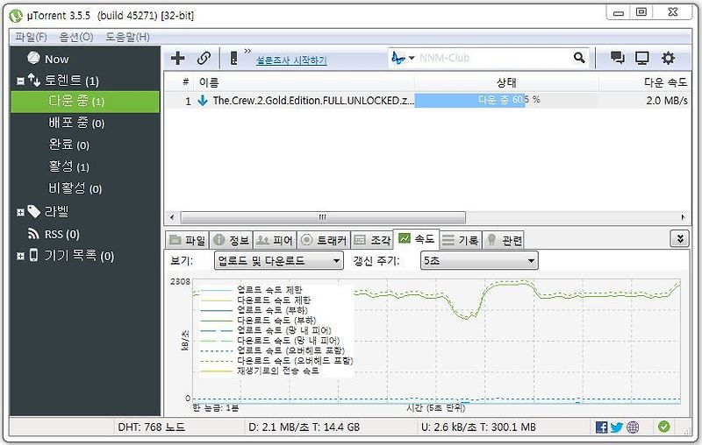The image size is (702, 445).
Task: Select 다운 중 (1) category
Action: point(85,102)
